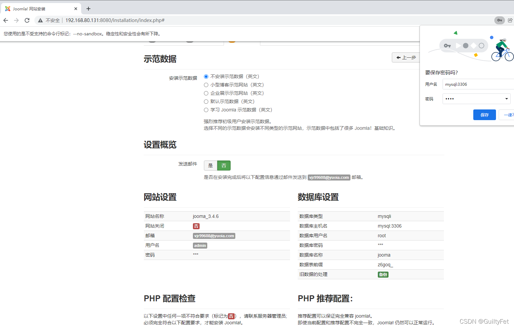
Task: Click the table prefix value z6goq_
Action: (x=385, y=265)
